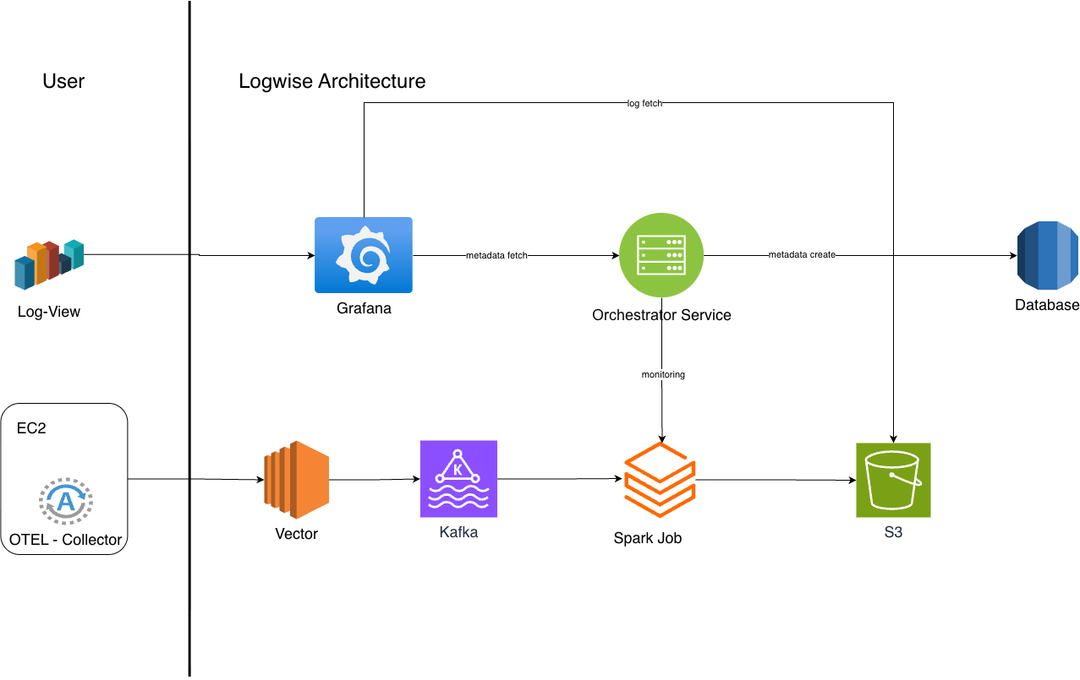The height and width of the screenshot is (680, 1080).
Task: Select the Database cylinder icon
Action: tap(1047, 254)
